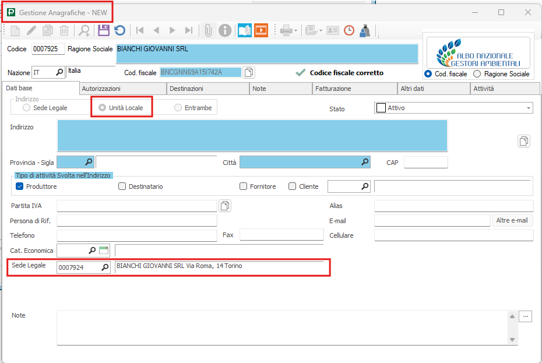Open the blue manual book icon
Viewport: 542px width, 363px height.
click(x=245, y=30)
